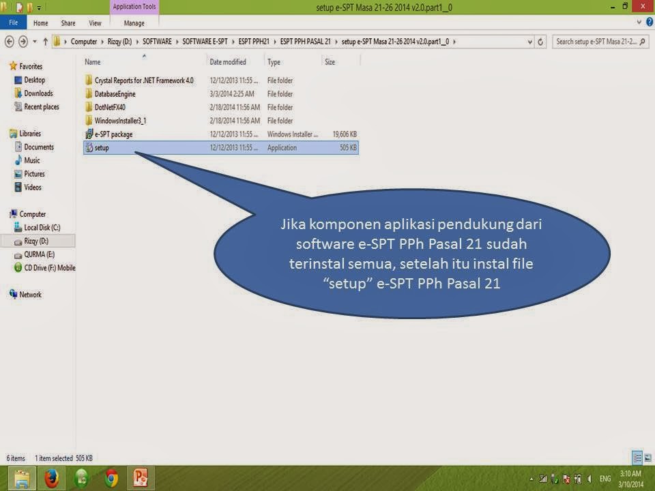Click 3/3/2014 2:25 AM date cell

(232, 93)
